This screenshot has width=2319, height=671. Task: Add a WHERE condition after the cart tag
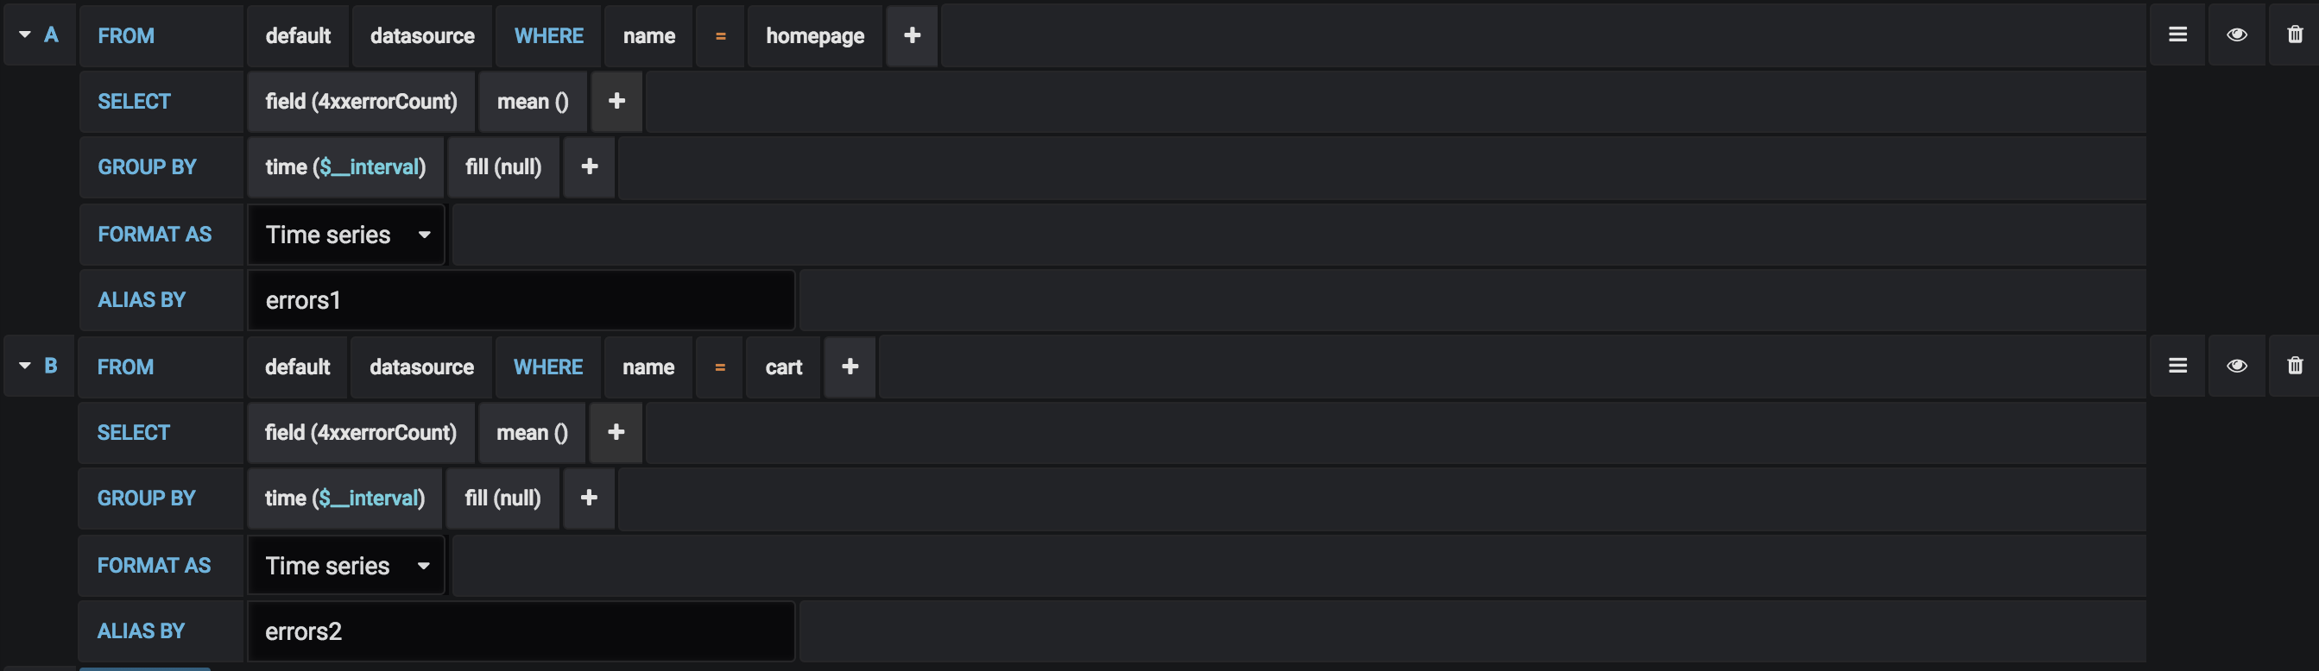point(850,366)
